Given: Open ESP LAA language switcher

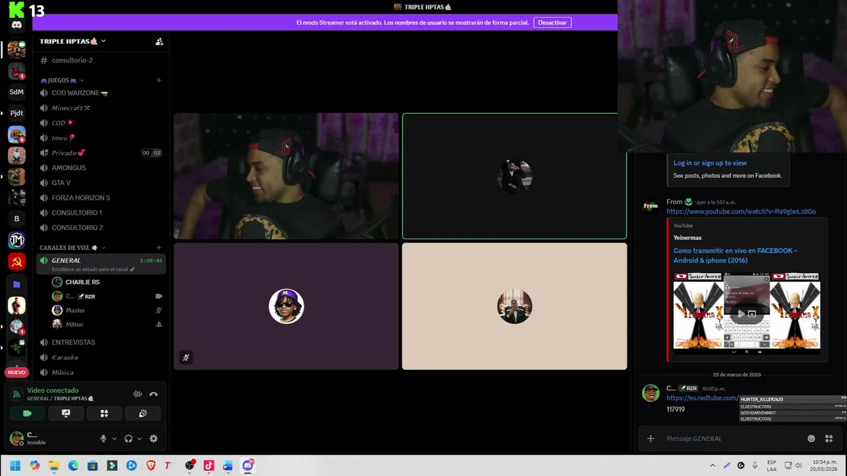Looking at the screenshot, I should [x=772, y=465].
